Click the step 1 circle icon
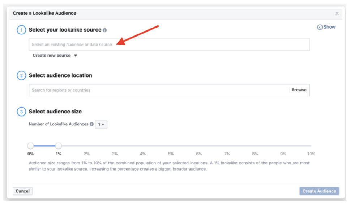Image resolution: width=350 pixels, height=205 pixels. click(x=21, y=30)
